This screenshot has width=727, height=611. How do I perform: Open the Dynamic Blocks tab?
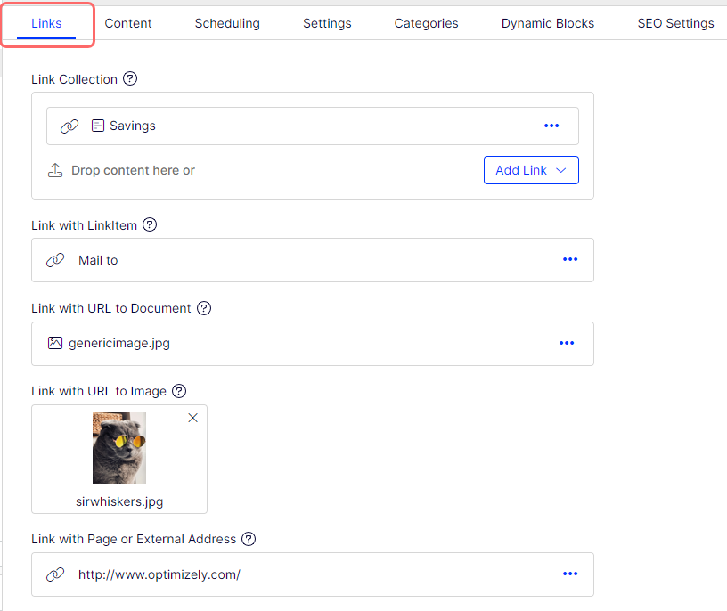point(548,23)
